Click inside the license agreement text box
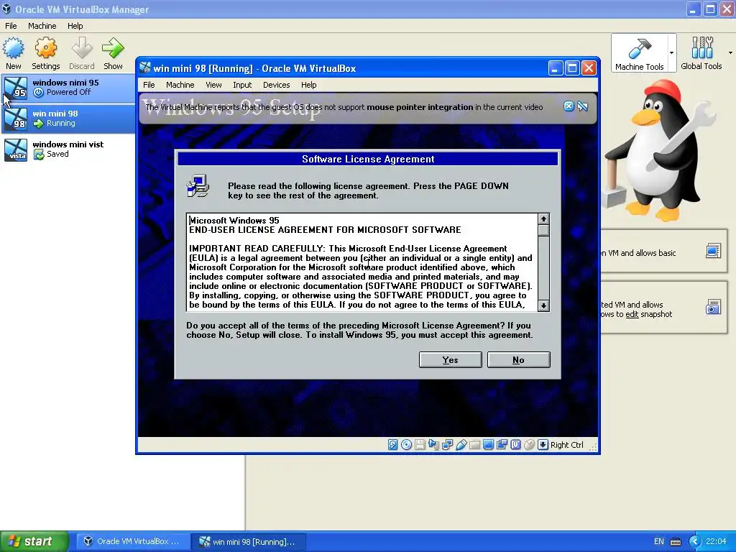736x552 pixels. click(x=362, y=262)
